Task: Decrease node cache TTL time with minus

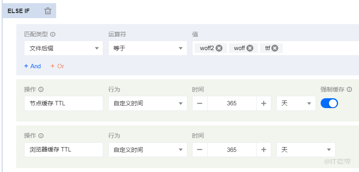Action: 200,103
